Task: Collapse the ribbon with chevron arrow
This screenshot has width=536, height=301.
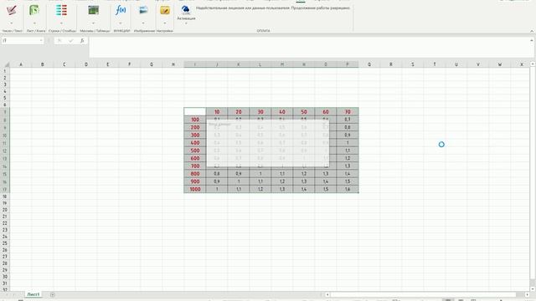Action: (x=532, y=31)
